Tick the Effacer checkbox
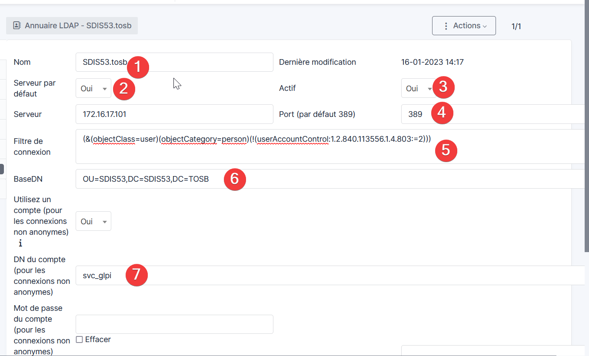Viewport: 589px width, 356px height. [80, 339]
